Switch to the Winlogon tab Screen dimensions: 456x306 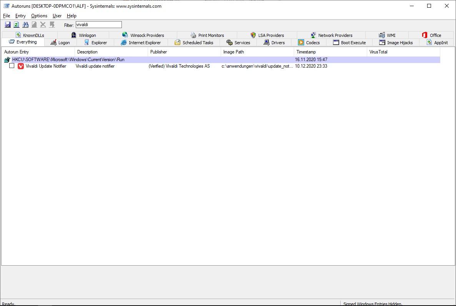point(83,35)
